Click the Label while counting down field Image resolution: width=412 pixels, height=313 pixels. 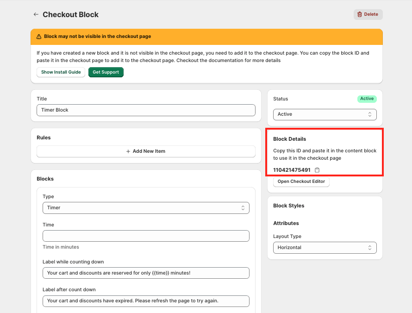(x=146, y=273)
